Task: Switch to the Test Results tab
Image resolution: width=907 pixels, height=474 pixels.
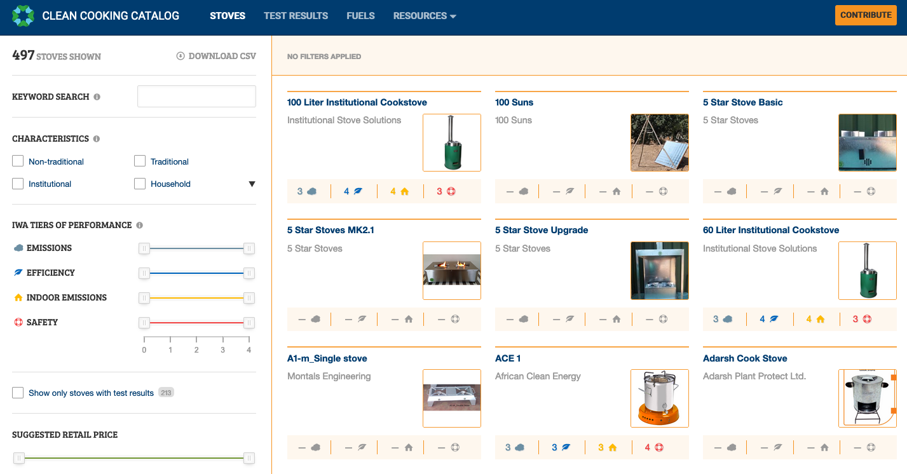Action: (x=296, y=15)
